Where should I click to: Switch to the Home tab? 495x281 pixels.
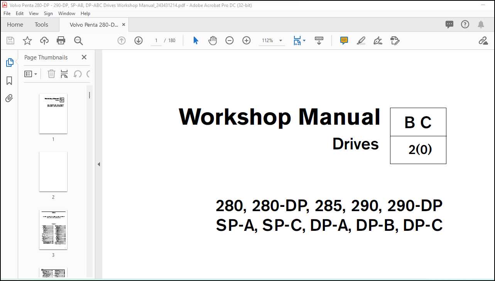(15, 24)
